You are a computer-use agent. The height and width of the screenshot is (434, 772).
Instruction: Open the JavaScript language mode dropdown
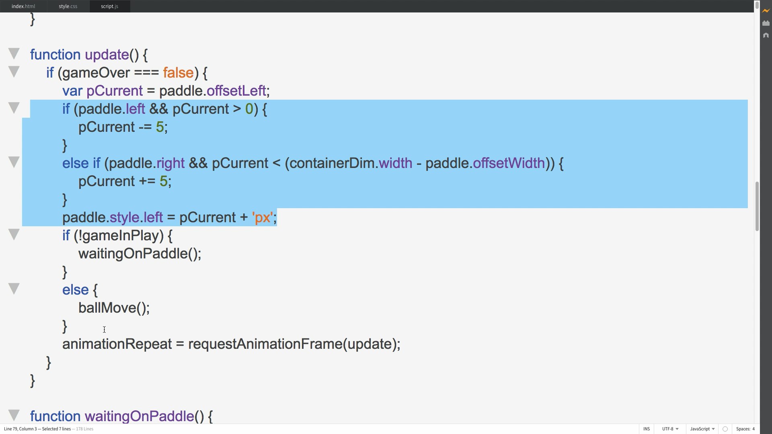[702, 429]
